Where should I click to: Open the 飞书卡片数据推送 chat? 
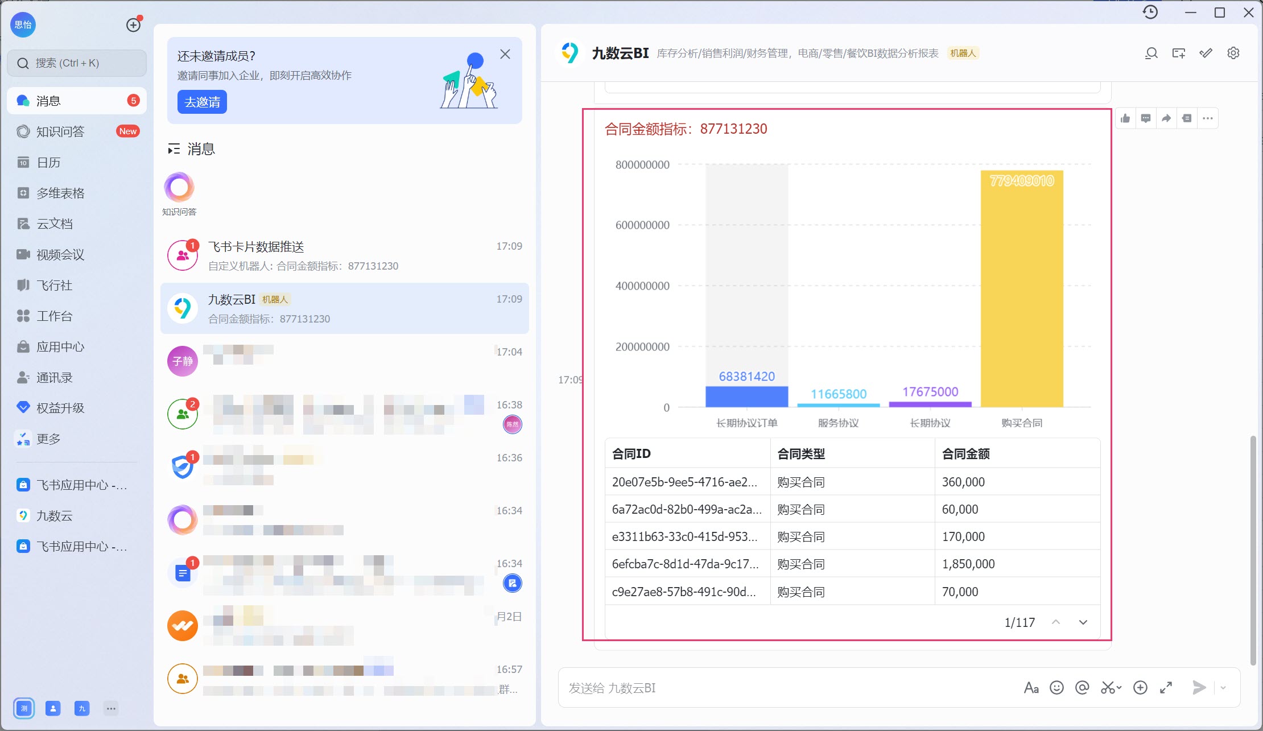point(345,255)
